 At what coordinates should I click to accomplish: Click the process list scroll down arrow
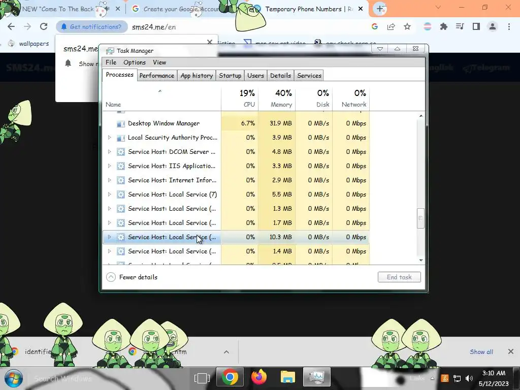tap(421, 261)
